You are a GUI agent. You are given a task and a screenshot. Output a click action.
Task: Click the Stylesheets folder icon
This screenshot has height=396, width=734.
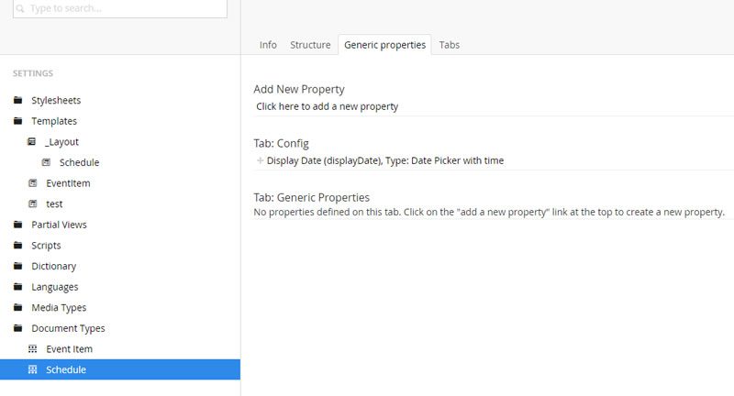pyautogui.click(x=17, y=100)
